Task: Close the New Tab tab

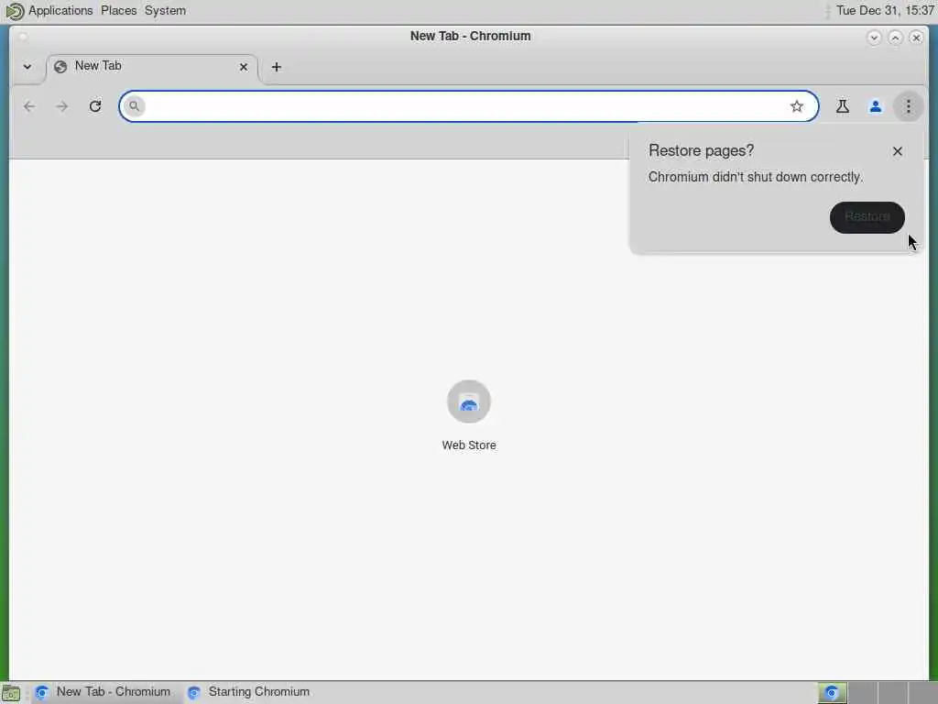Action: (244, 67)
